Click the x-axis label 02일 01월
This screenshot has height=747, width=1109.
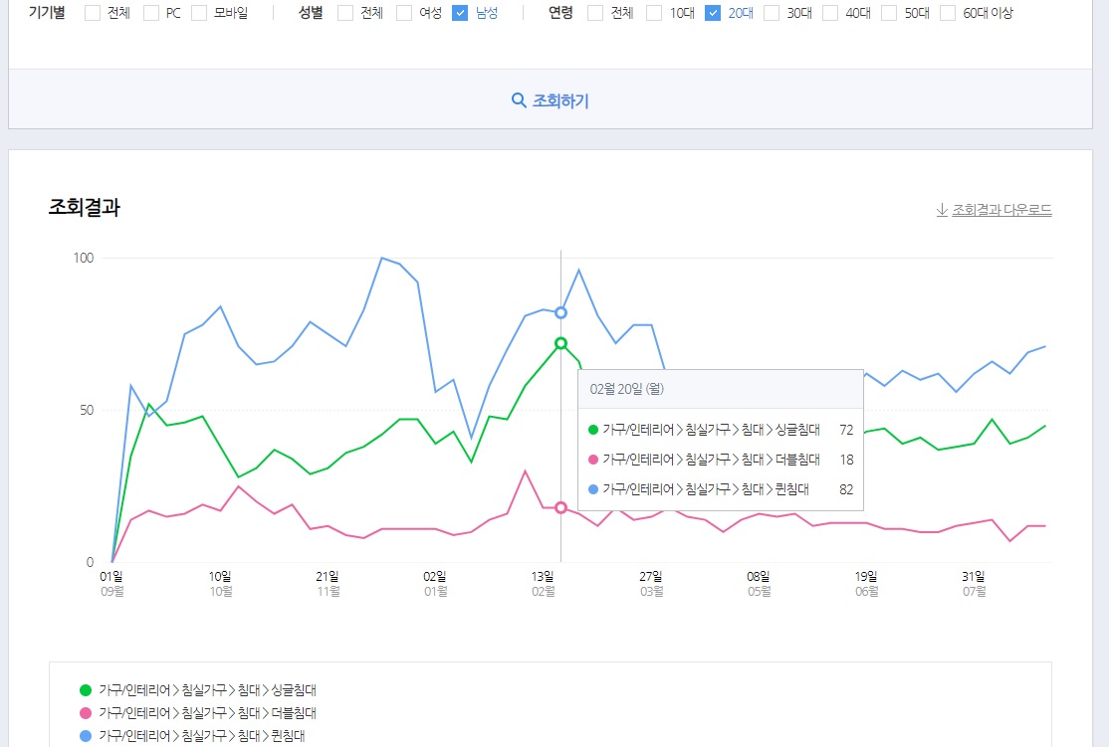(436, 584)
